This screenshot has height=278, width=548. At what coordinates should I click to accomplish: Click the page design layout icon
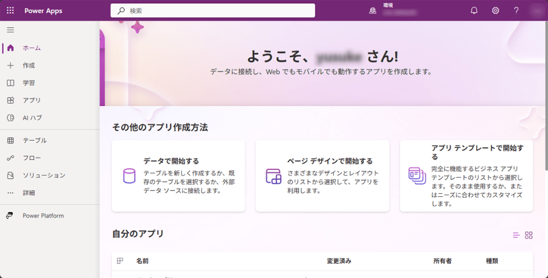pyautogui.click(x=273, y=176)
